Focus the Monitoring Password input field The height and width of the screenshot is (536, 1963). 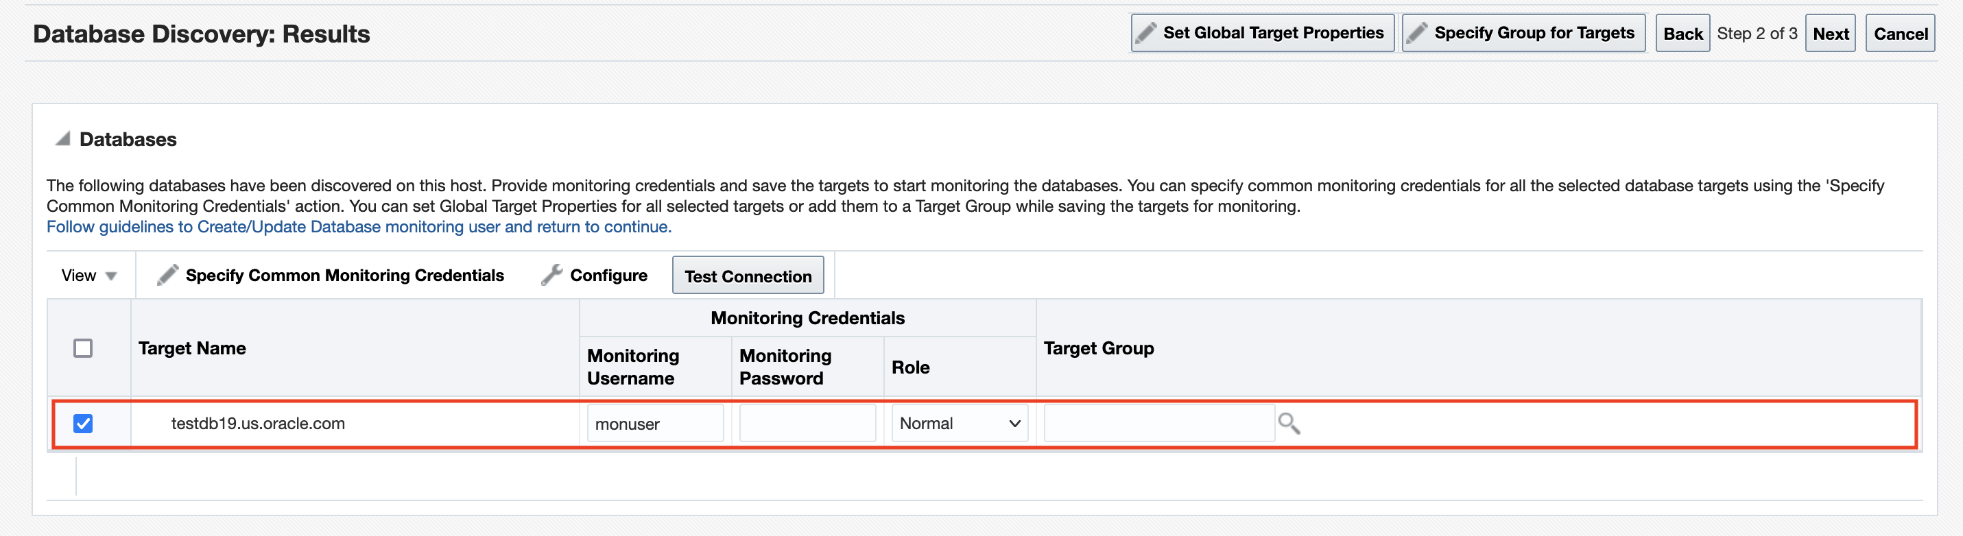[807, 424]
